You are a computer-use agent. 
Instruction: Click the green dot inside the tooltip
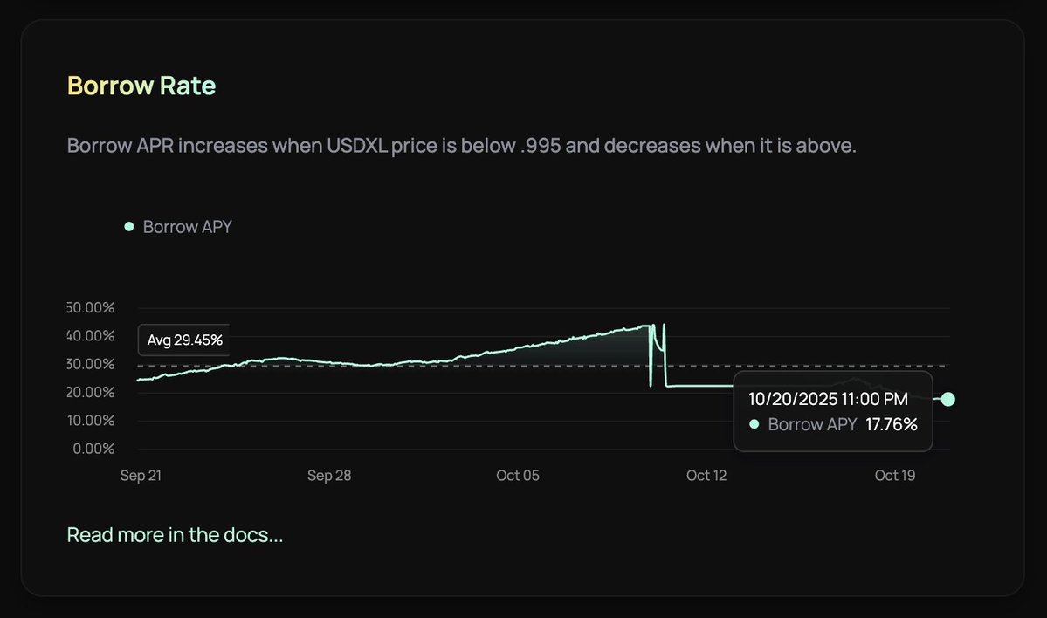pyautogui.click(x=754, y=424)
